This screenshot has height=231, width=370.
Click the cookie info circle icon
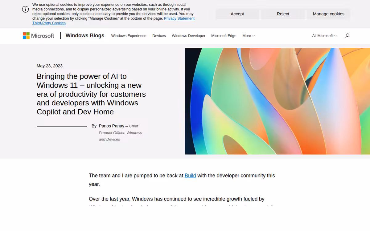(25, 9)
